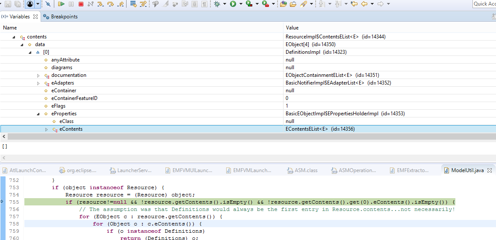This screenshot has height=240, width=496.
Task: Resume the debug session
Action: click(62, 4)
